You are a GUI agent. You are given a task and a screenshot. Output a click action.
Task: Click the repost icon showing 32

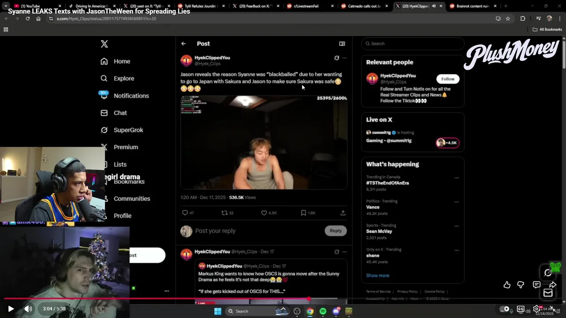[227, 213]
